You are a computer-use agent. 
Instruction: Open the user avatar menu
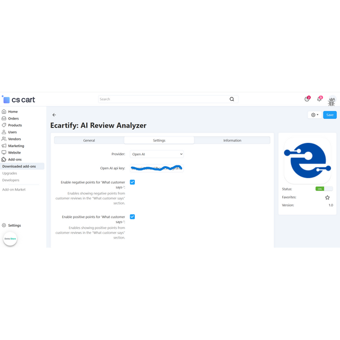pos(331,101)
